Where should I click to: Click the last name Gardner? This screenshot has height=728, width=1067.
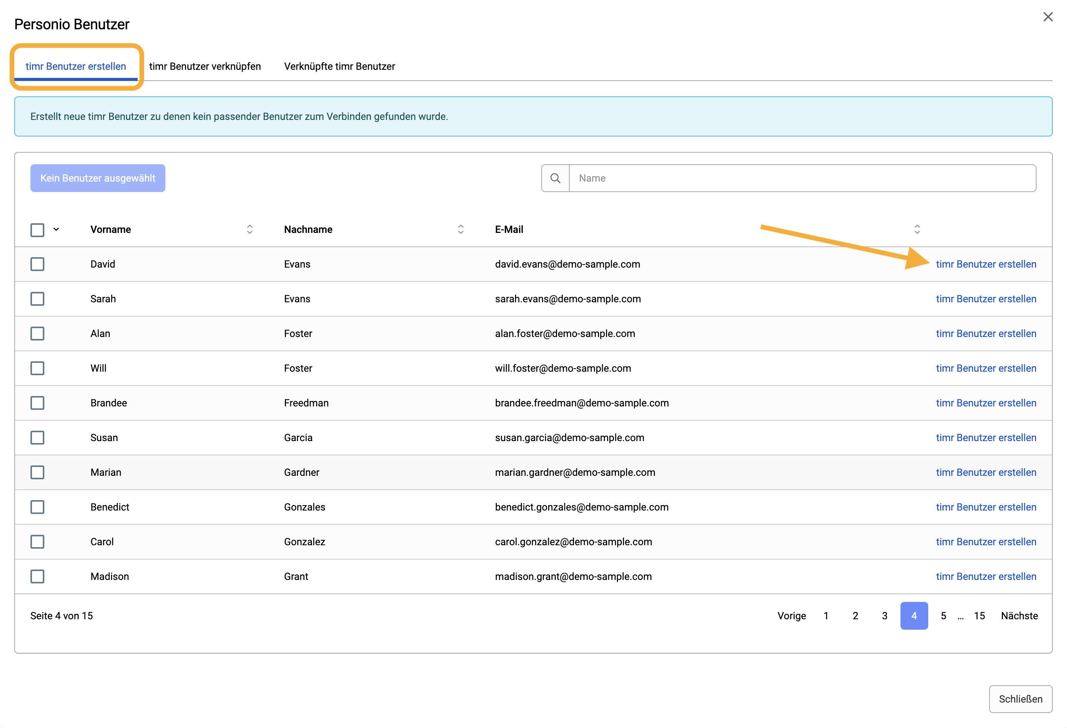(302, 472)
